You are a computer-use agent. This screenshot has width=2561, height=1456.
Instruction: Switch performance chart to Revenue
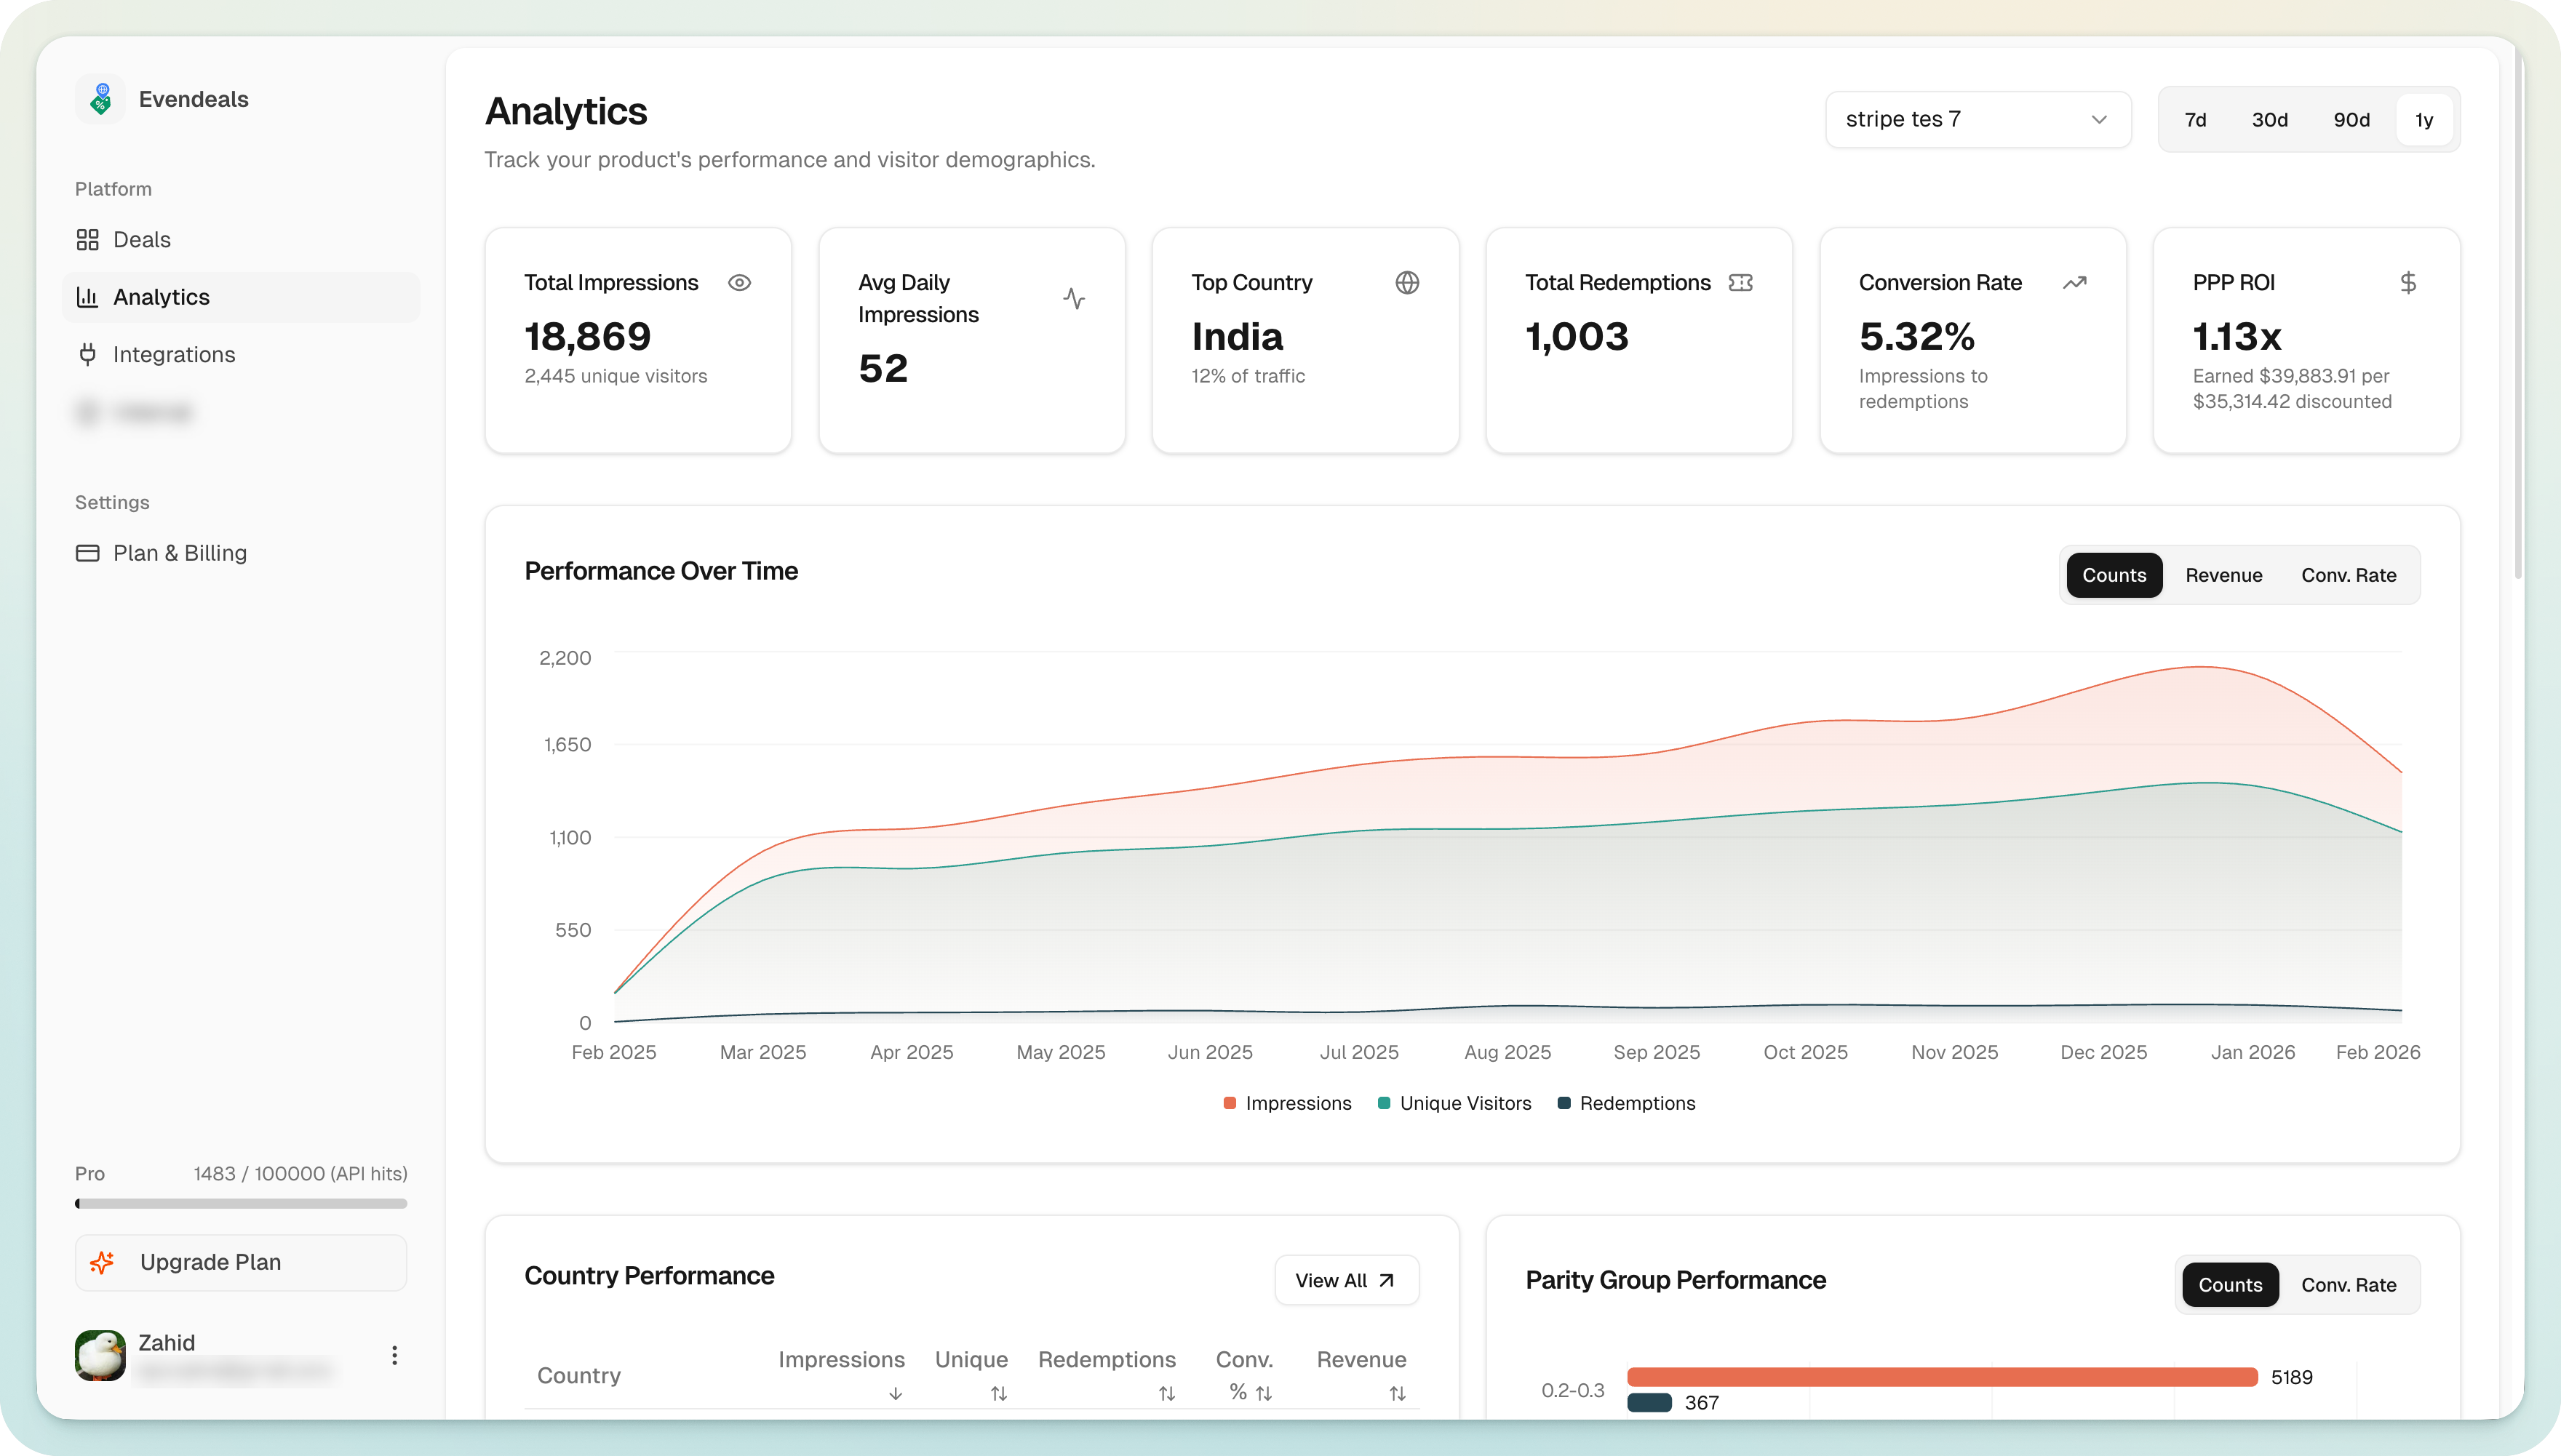[x=2223, y=575]
